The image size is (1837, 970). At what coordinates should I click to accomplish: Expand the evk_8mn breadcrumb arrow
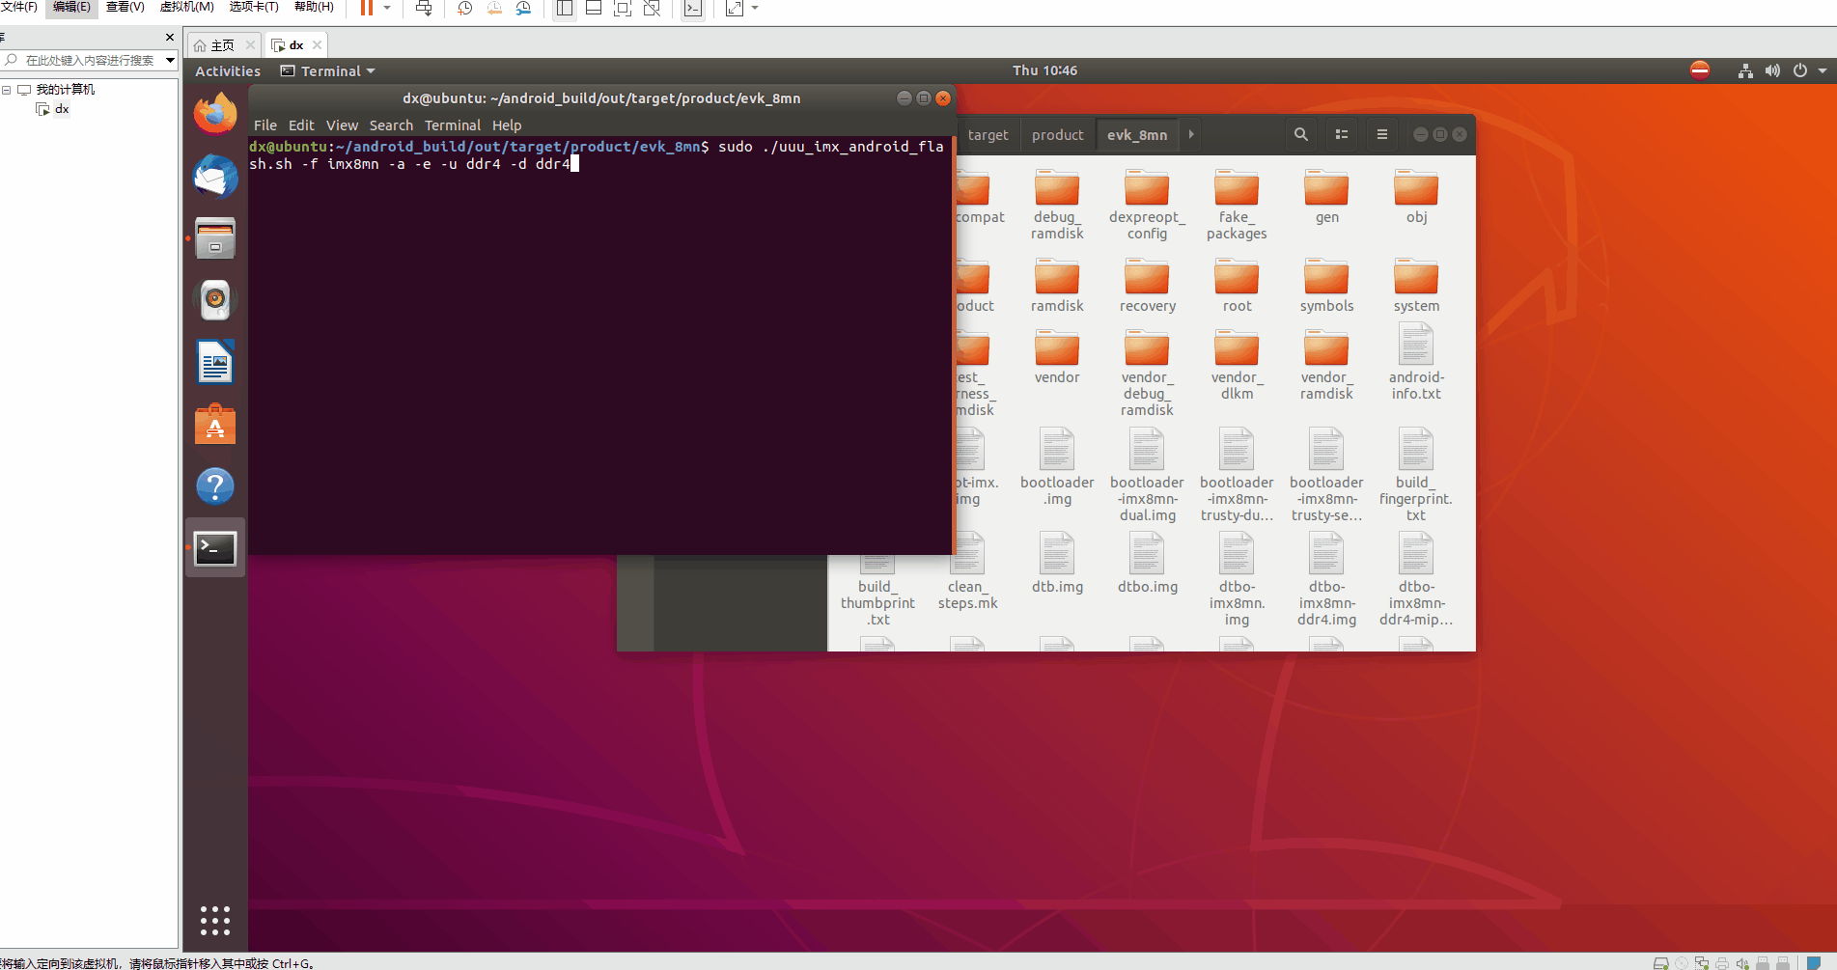1191,134
